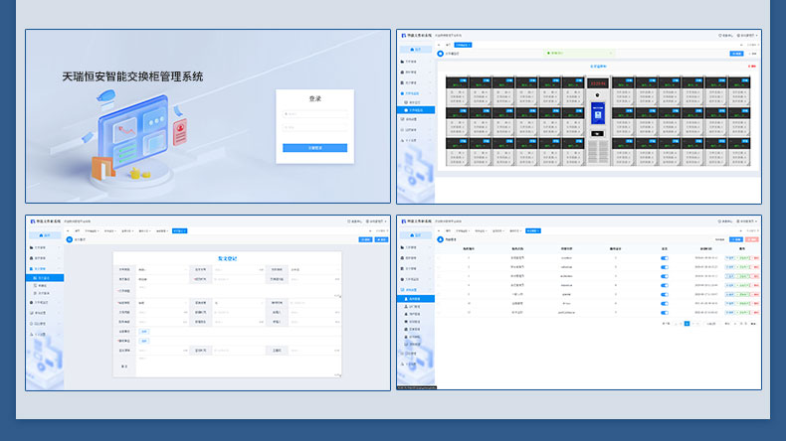Toggle the status switch in the table's first row

[x=665, y=257]
